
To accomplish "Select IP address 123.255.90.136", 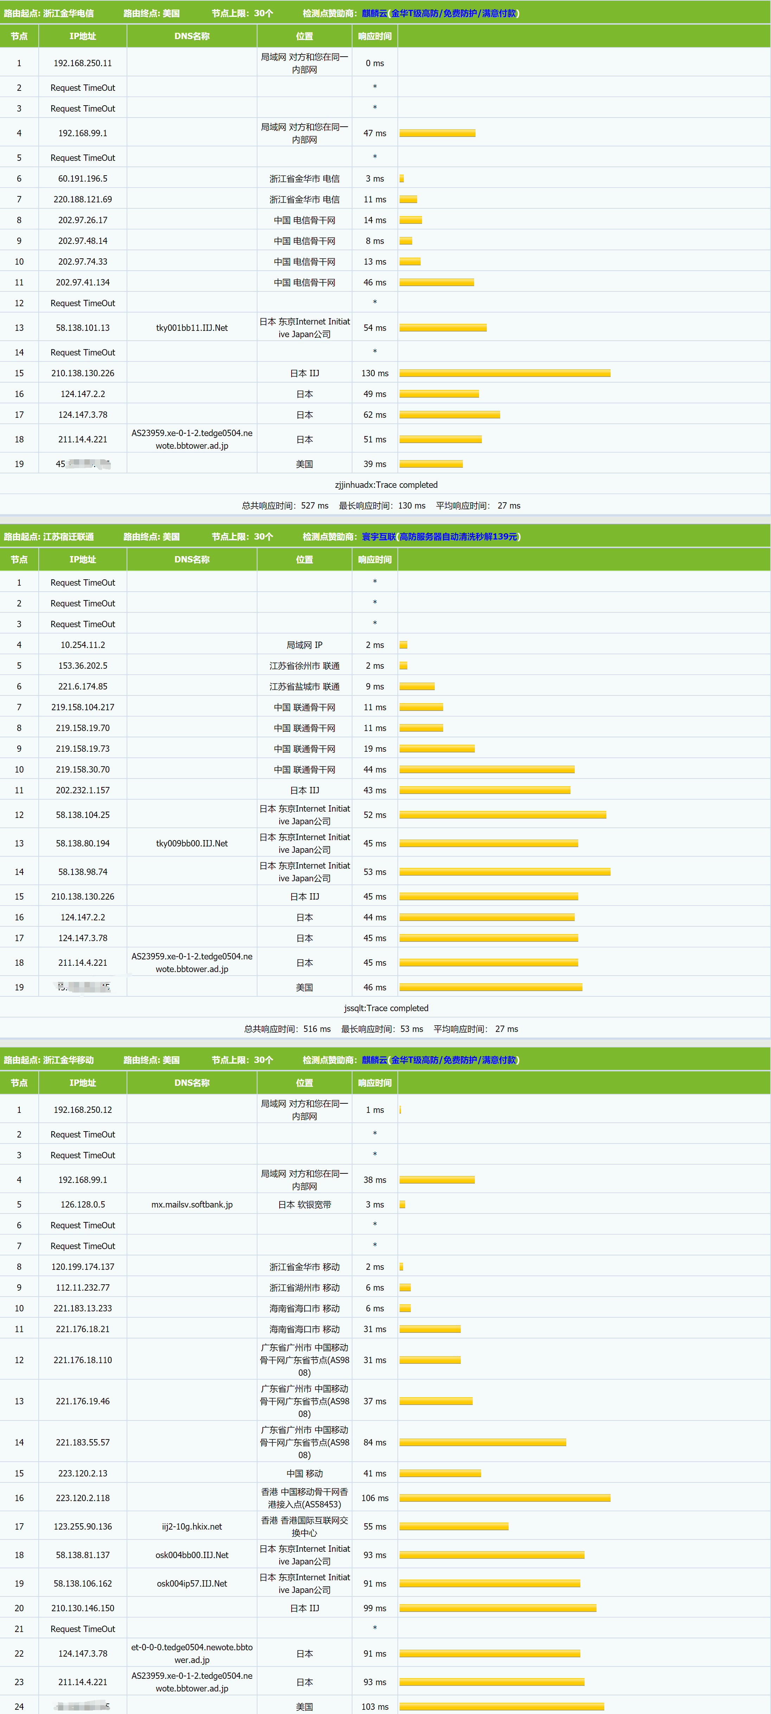I will (x=83, y=1526).
